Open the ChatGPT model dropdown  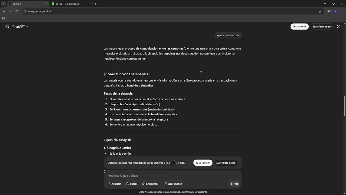point(20,27)
